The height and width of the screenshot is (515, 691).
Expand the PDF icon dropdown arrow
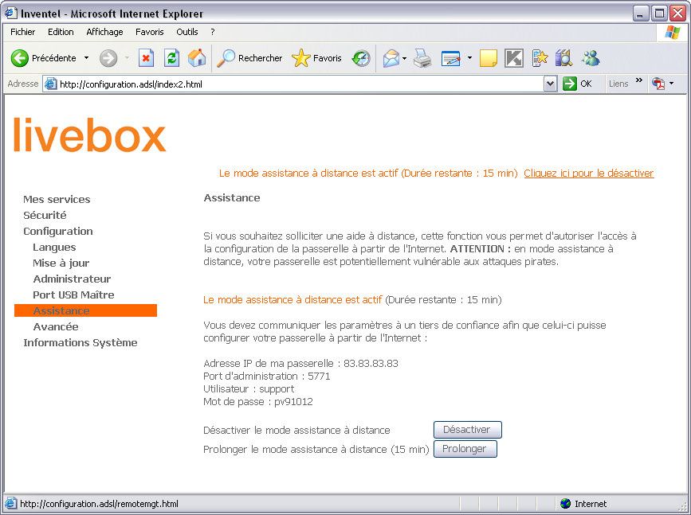click(672, 84)
